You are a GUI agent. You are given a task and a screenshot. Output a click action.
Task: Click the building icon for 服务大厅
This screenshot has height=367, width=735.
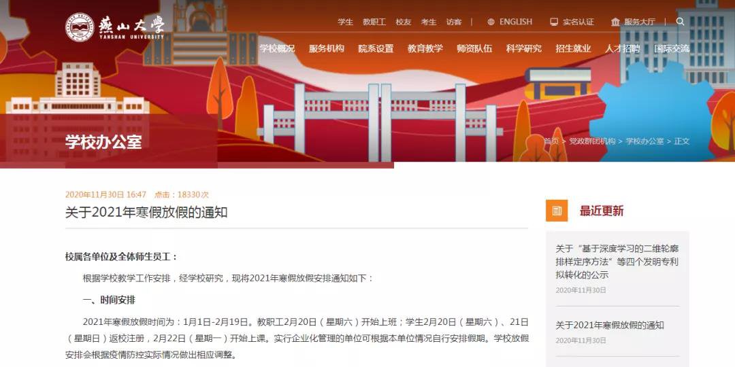click(615, 22)
